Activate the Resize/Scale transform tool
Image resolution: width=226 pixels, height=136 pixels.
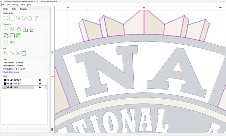pyautogui.click(x=12, y=29)
